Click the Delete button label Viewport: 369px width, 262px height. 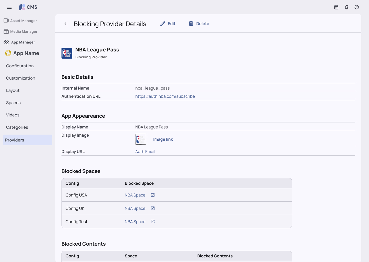pos(203,24)
